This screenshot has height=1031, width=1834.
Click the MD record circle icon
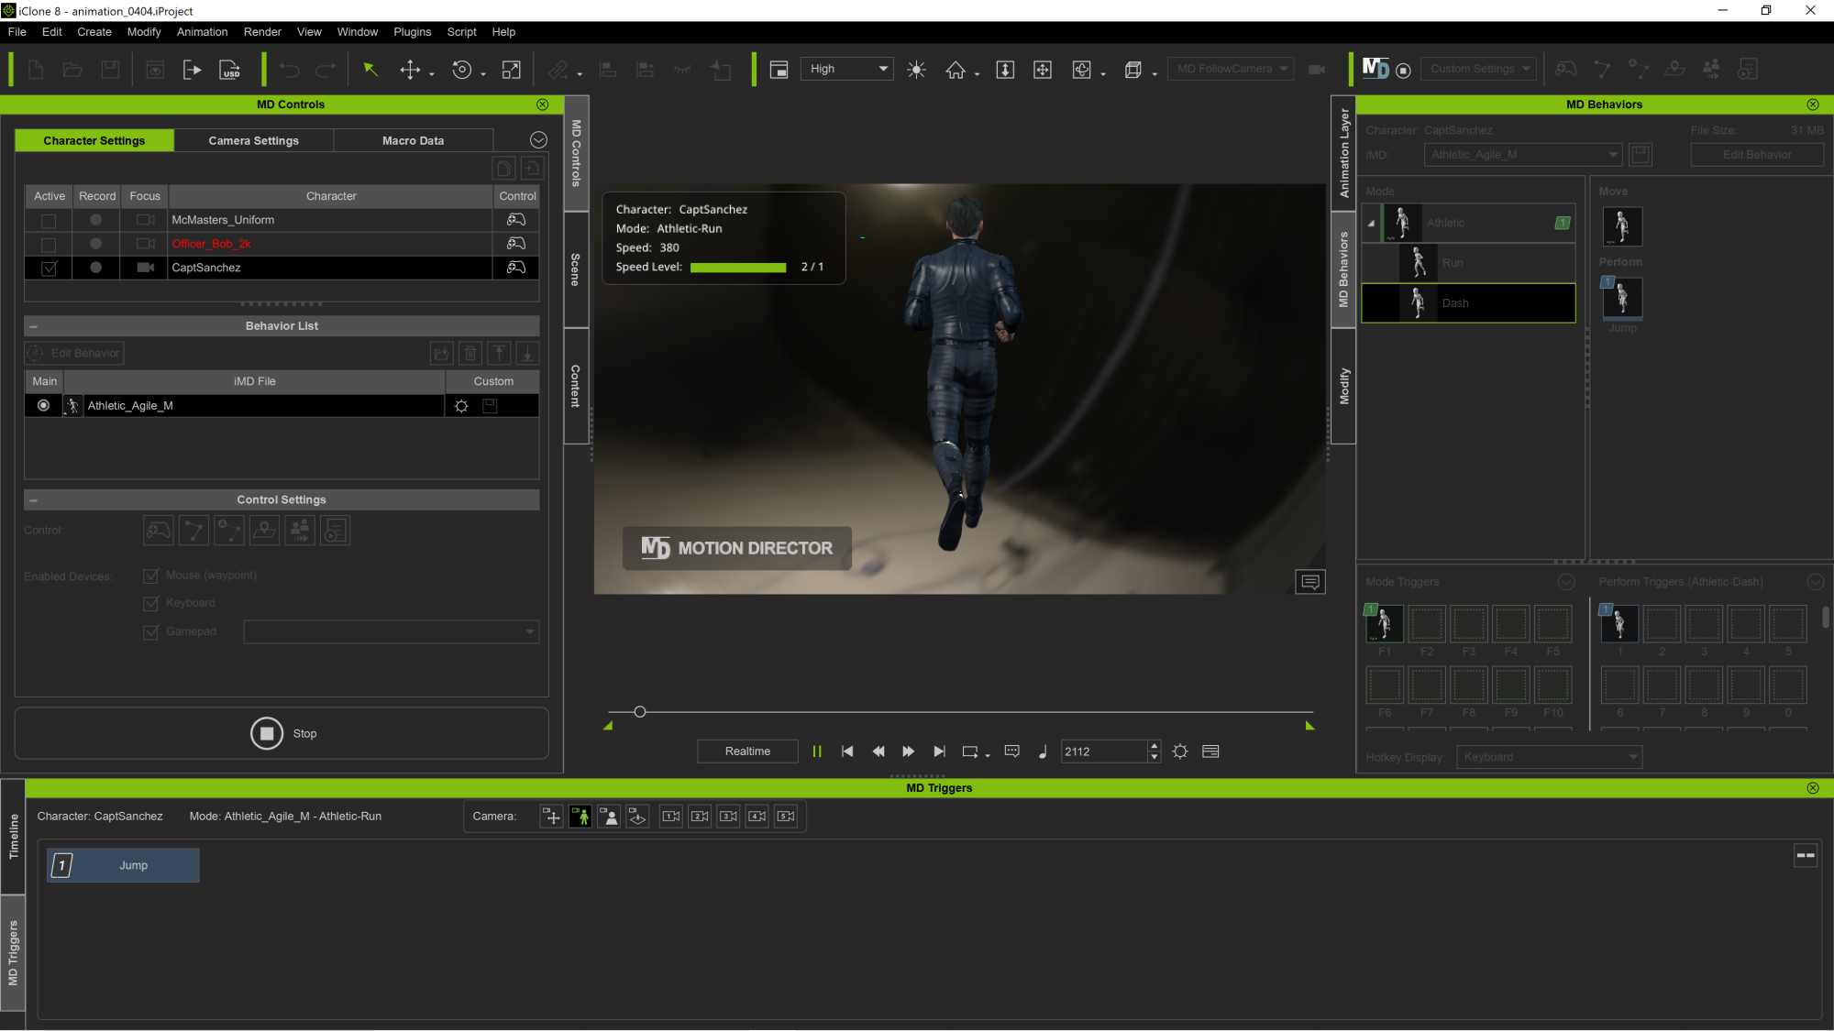point(1403,71)
